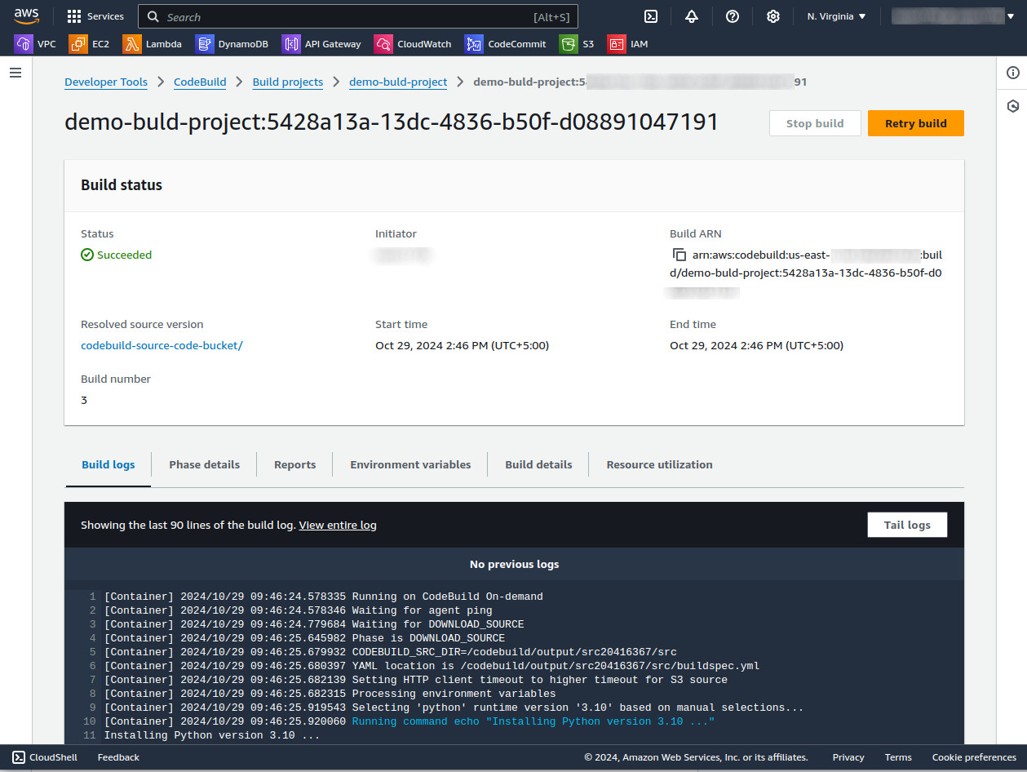Image resolution: width=1027 pixels, height=772 pixels.
Task: Go to Developer Tools breadcrumb
Action: pos(106,82)
